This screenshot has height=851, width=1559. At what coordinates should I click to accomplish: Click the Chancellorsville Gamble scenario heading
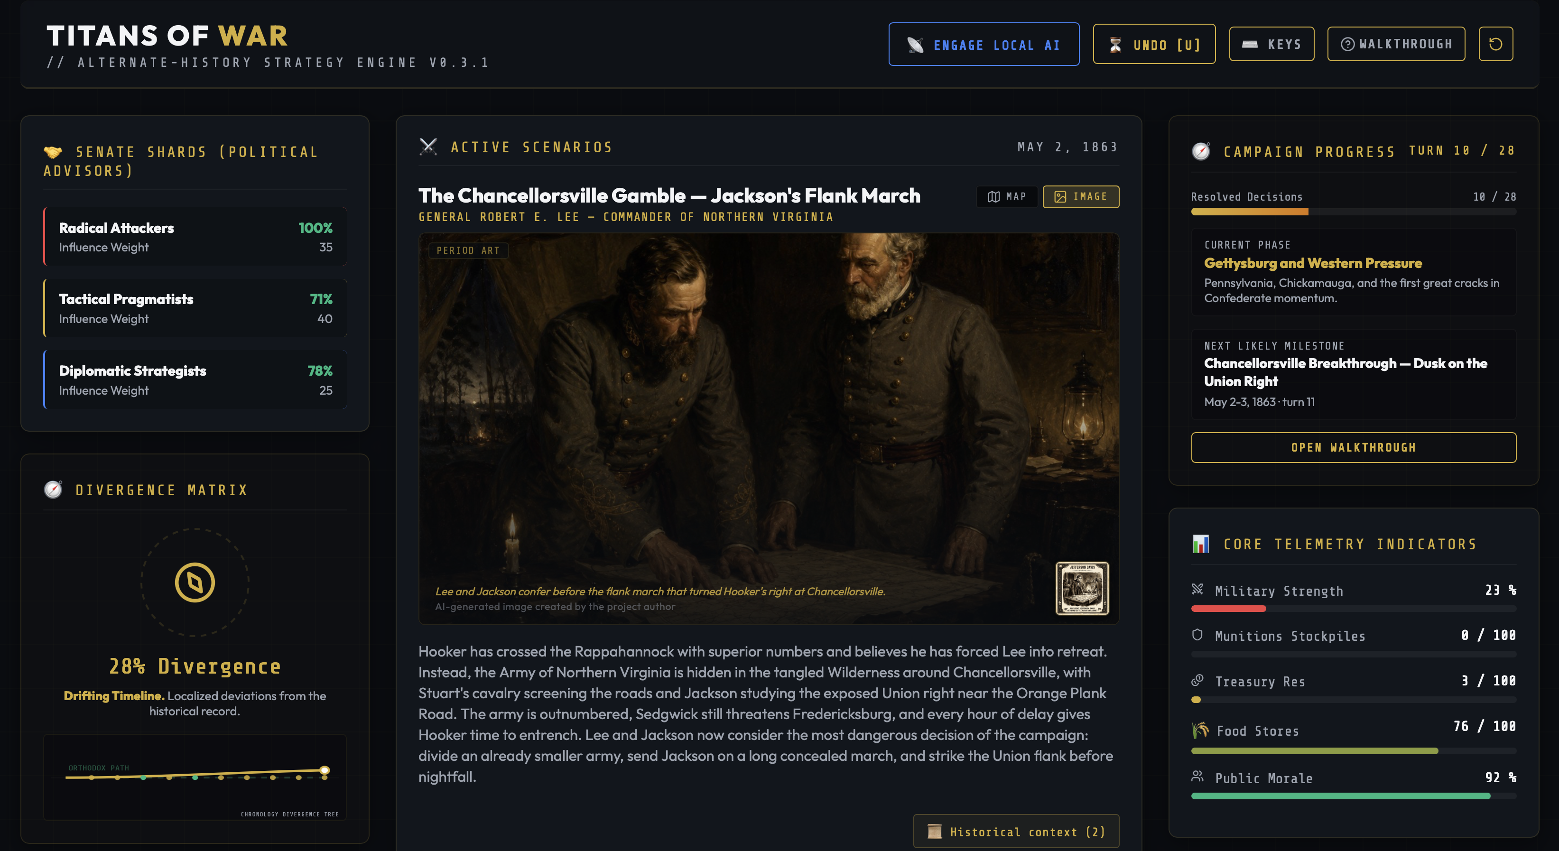669,195
